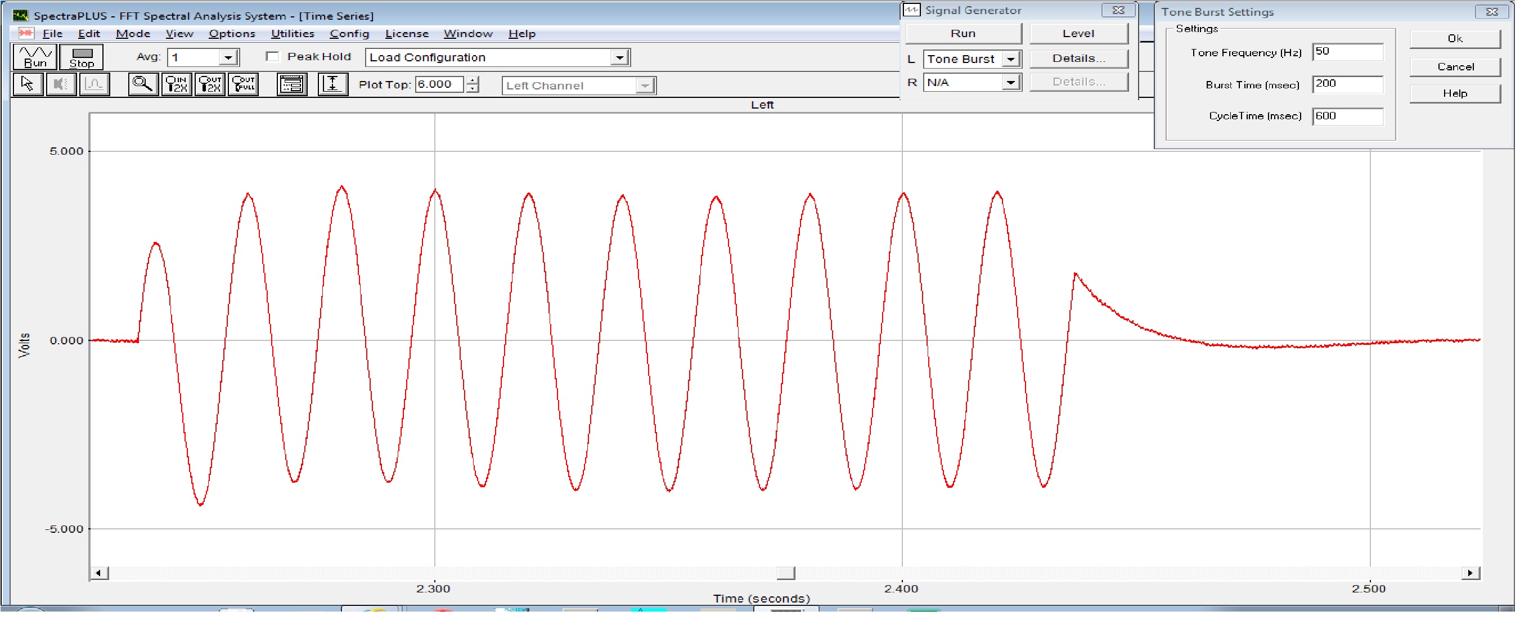1529x629 pixels.
Task: Select the arrow pointer tool
Action: [28, 84]
